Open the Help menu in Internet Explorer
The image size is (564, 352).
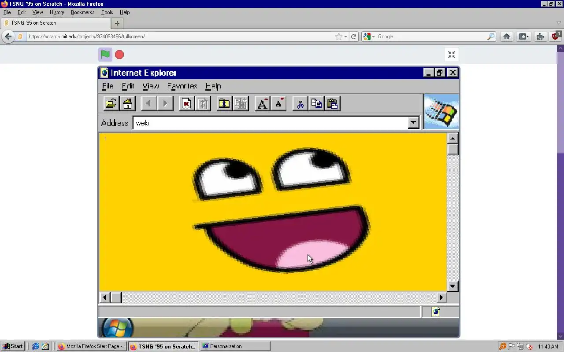tap(213, 86)
